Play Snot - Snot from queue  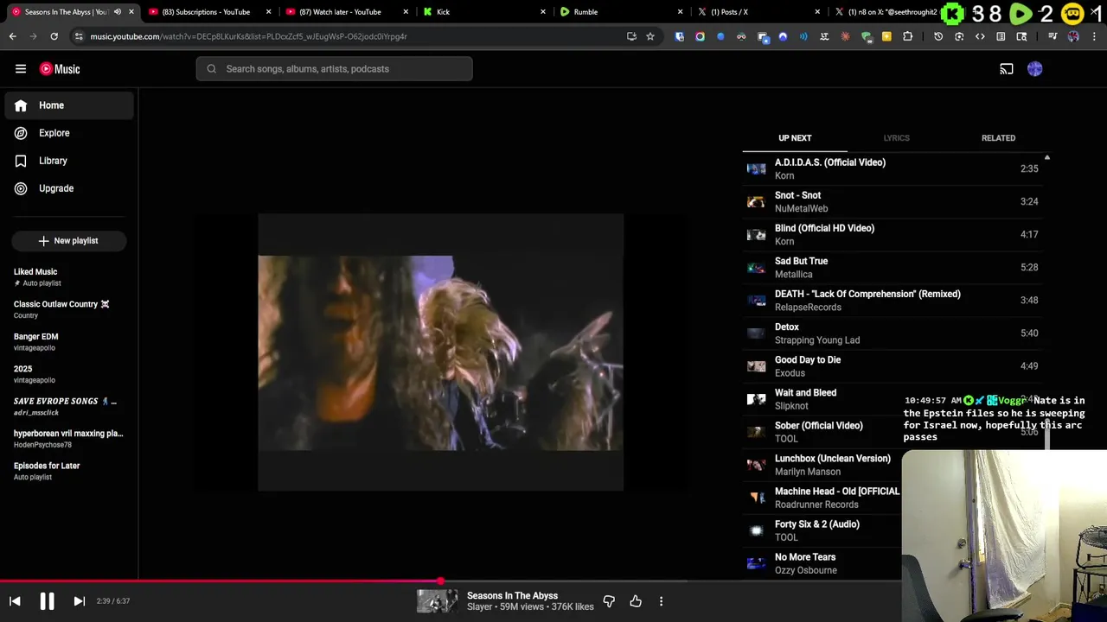coord(893,201)
